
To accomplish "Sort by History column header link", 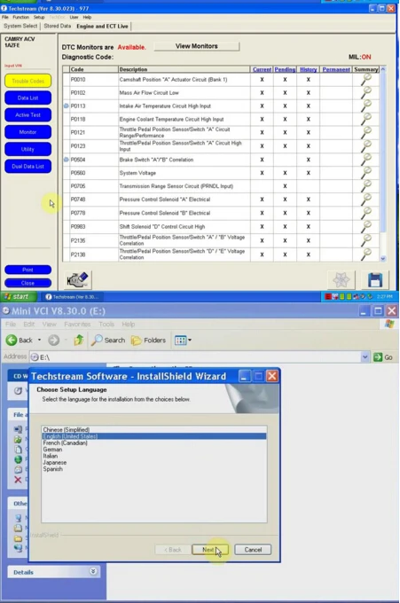I will 308,69.
